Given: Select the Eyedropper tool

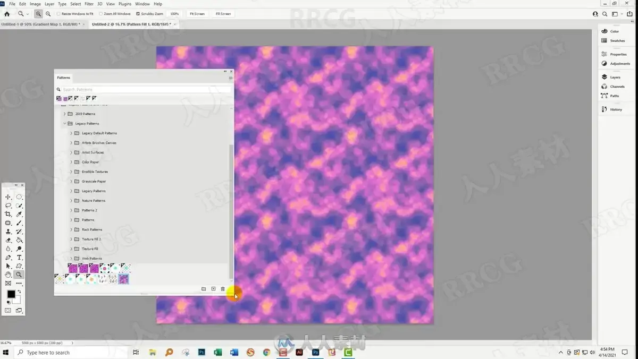Looking at the screenshot, I should (19, 214).
